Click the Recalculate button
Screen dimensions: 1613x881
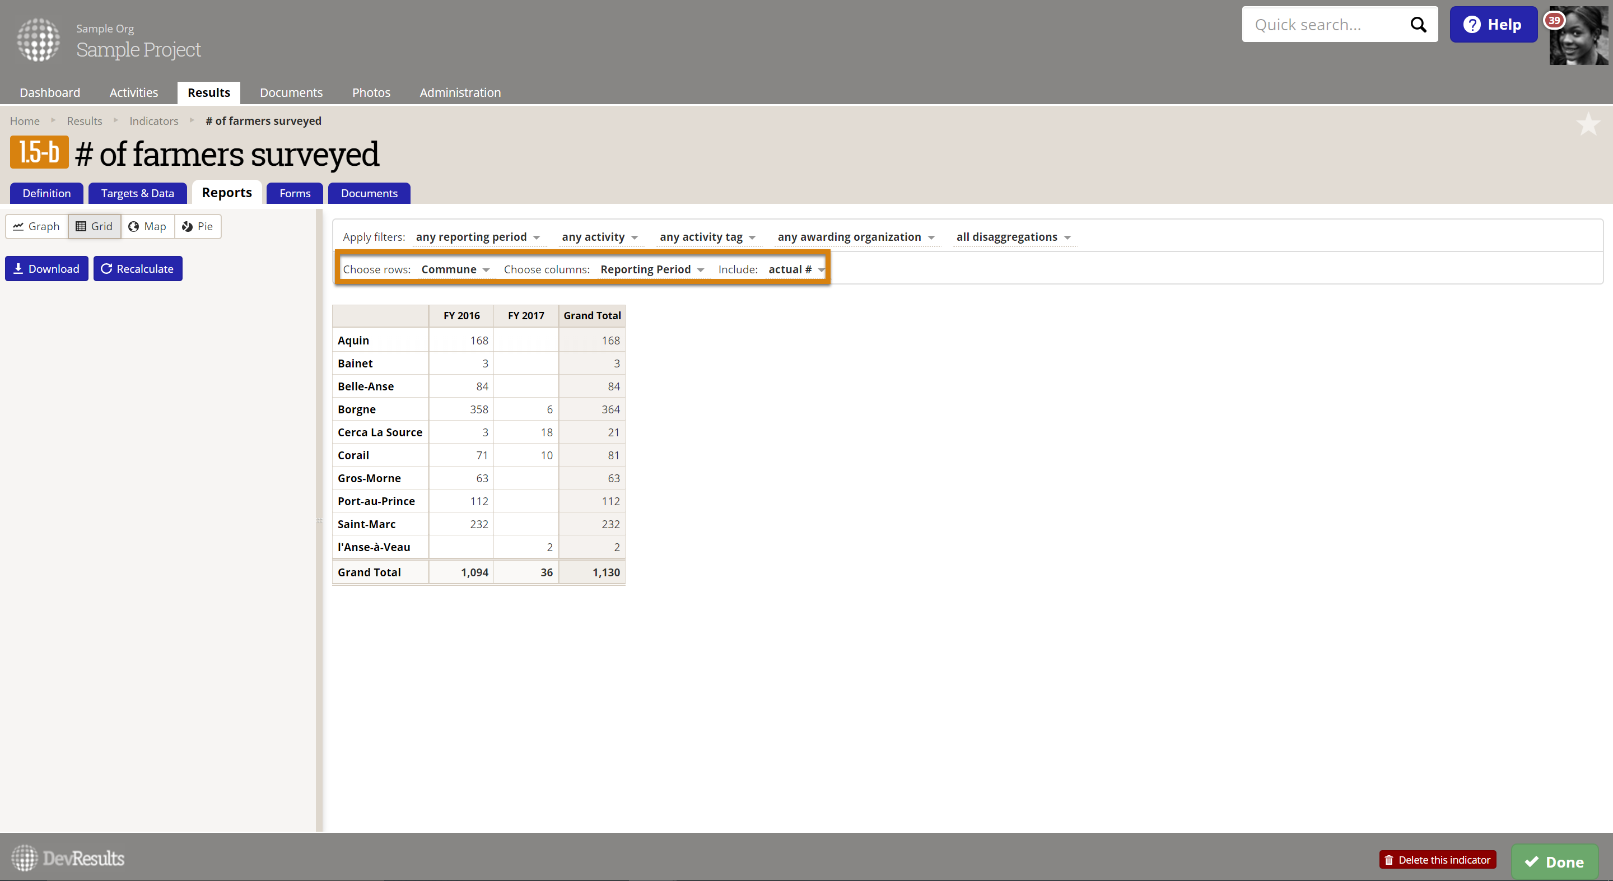(138, 269)
